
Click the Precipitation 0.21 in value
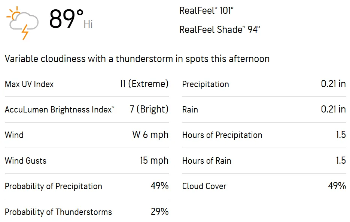tap(333, 84)
